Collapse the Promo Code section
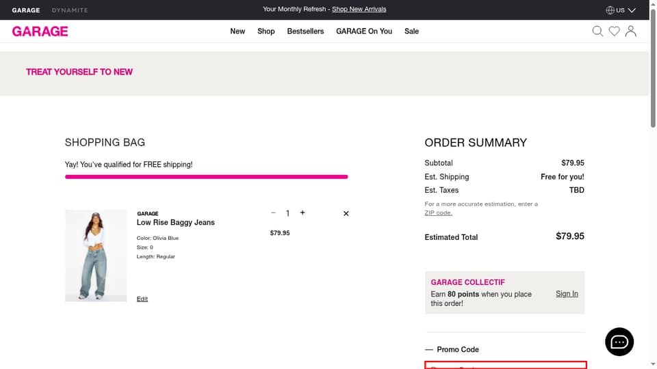 [452, 349]
